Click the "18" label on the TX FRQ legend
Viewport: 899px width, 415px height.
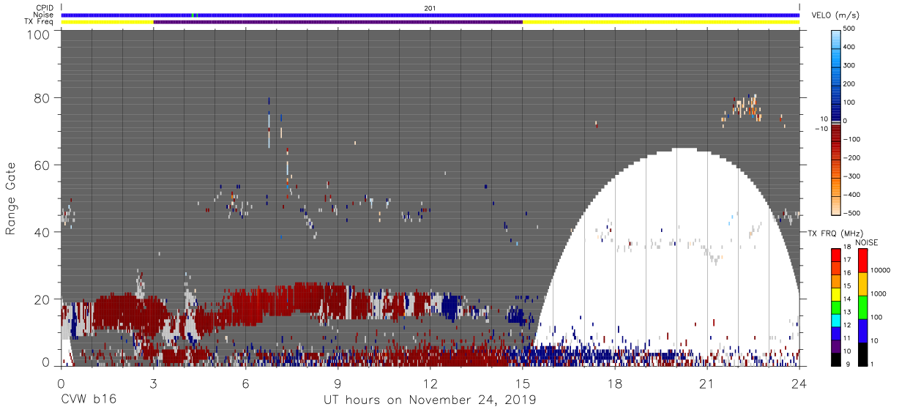[x=846, y=247]
